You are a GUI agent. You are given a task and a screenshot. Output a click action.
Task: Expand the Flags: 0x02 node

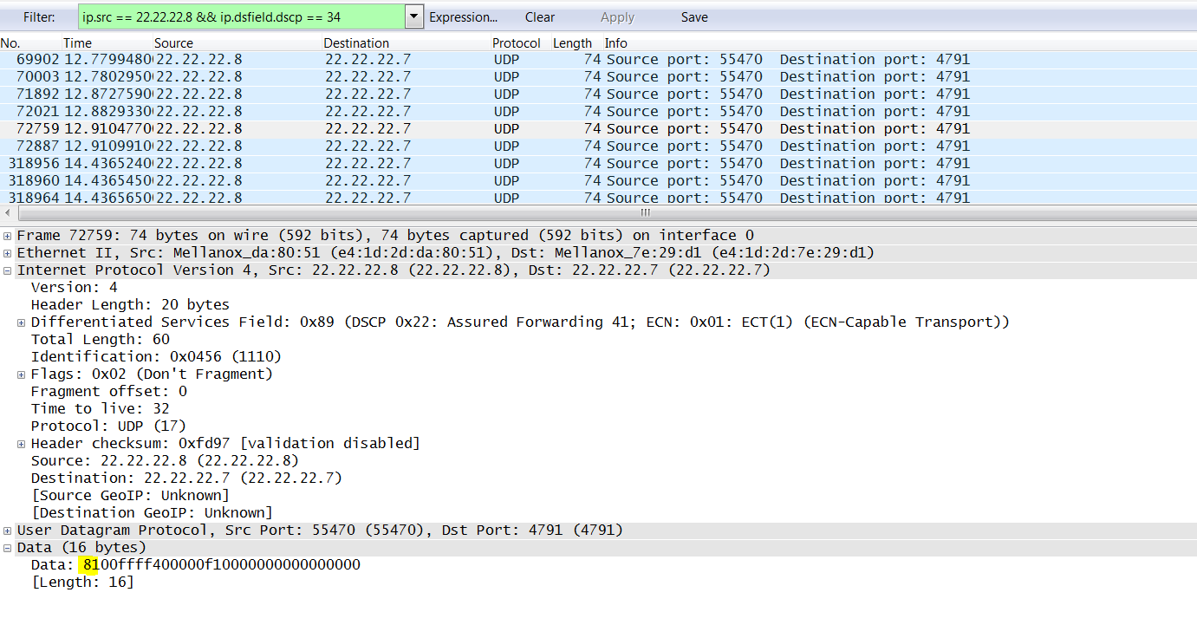(x=22, y=374)
